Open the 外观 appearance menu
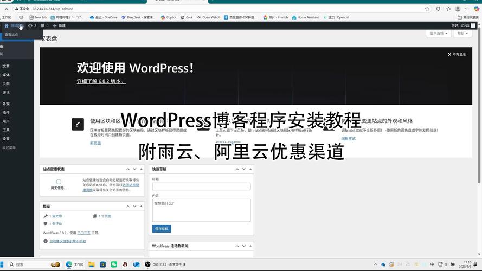This screenshot has height=271, width=482. pyautogui.click(x=6, y=104)
